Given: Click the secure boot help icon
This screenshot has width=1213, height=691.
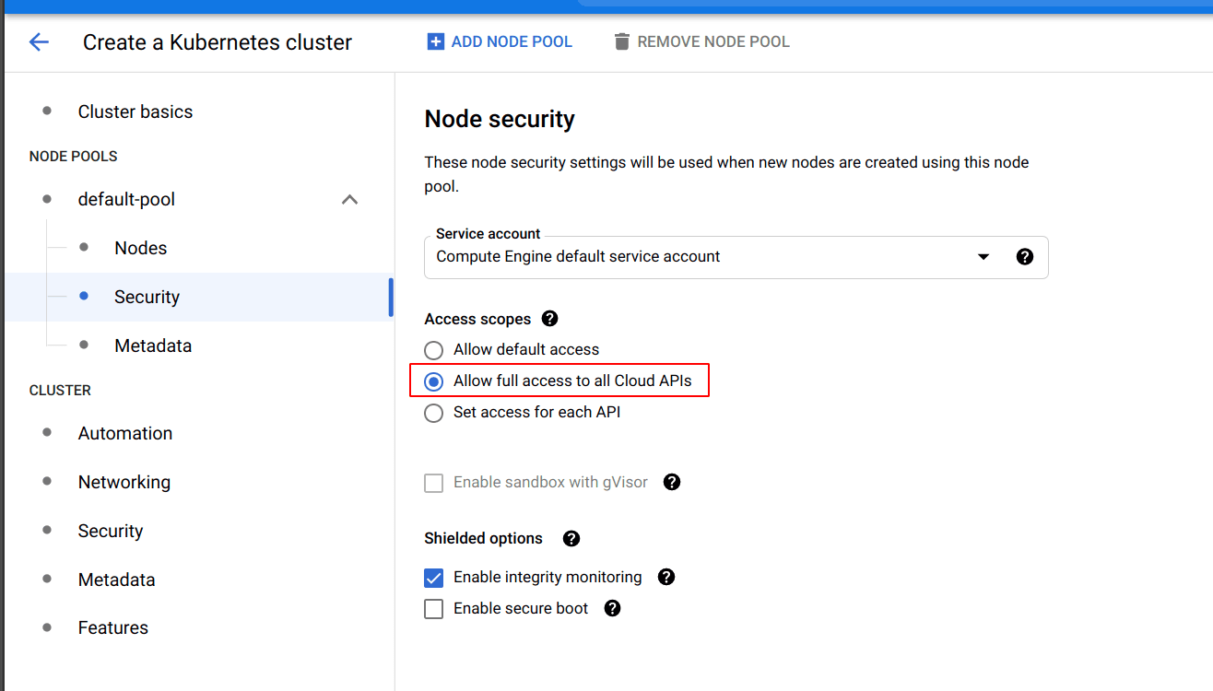Looking at the screenshot, I should [x=612, y=608].
